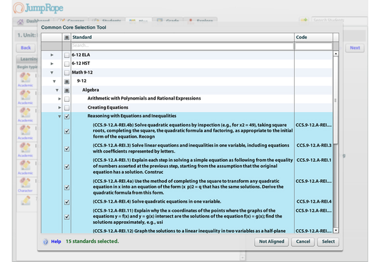This screenshot has width=380, height=262.
Task: Select the CCS.9-12.A-REI.12 standard row text
Action: (189, 231)
